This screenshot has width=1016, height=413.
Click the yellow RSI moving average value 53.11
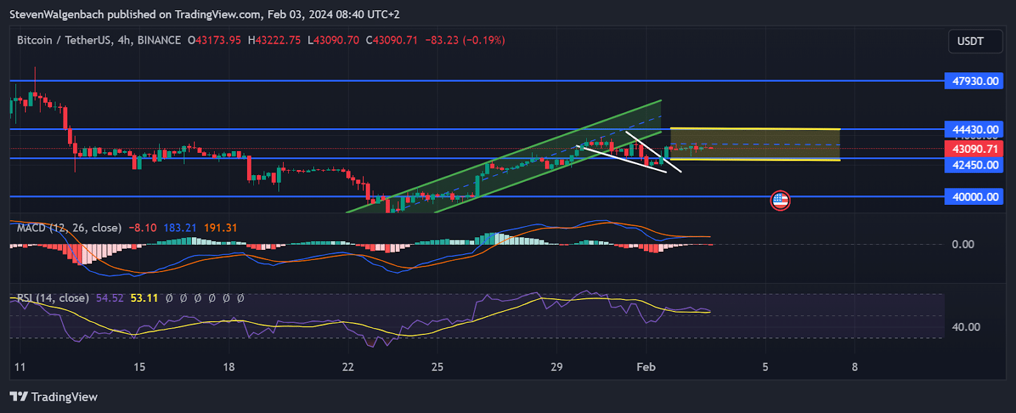point(144,298)
